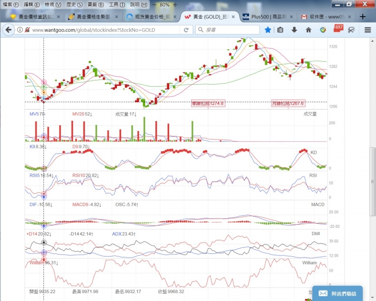376x301 pixels.
Task: Open the Firefox hamburger menu
Action: [368, 30]
